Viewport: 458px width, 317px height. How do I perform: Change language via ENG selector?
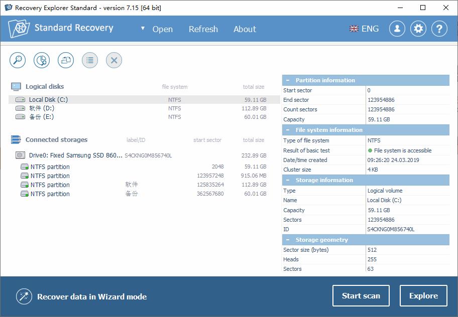[364, 29]
